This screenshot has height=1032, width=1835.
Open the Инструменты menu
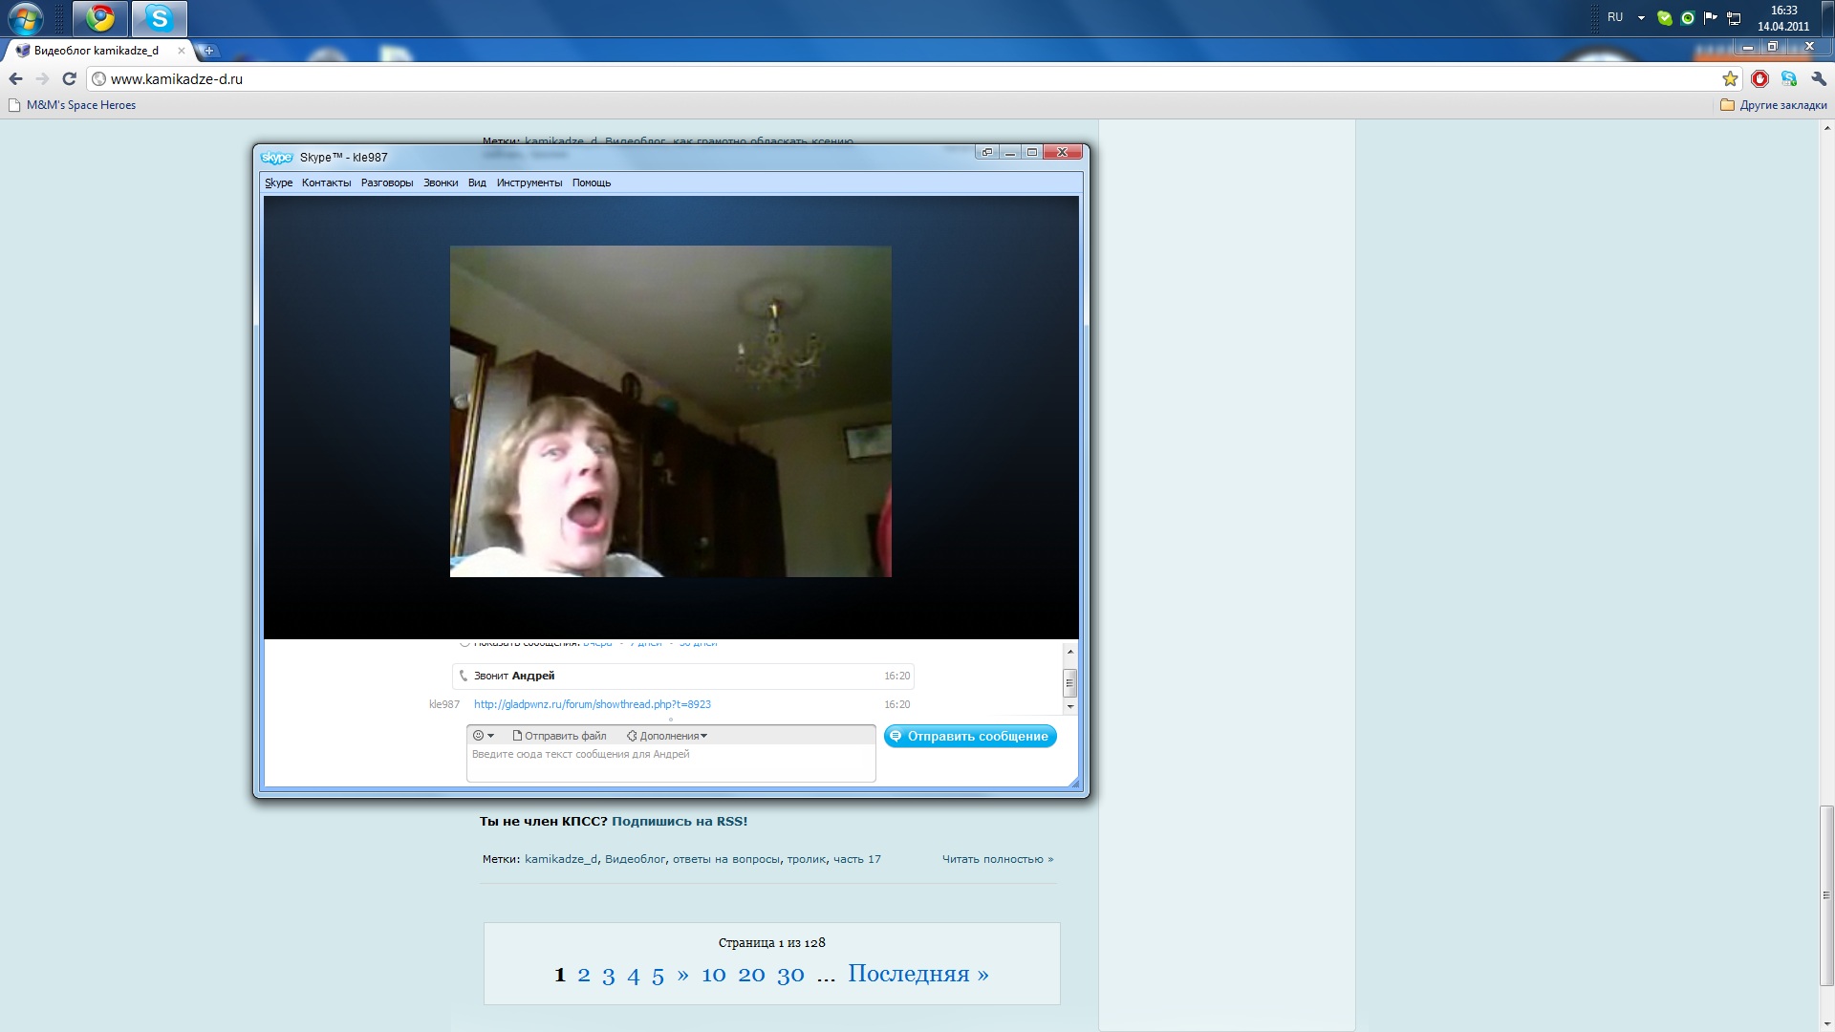[529, 183]
